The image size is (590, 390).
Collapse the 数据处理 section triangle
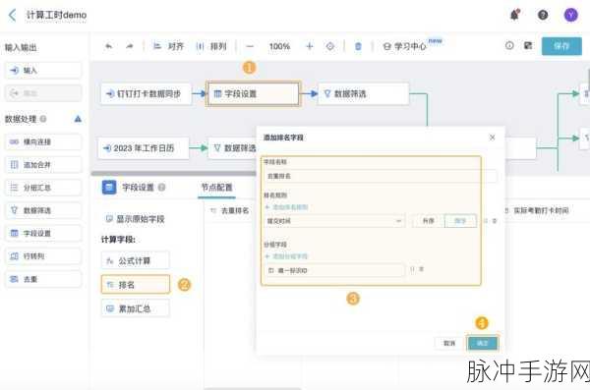78,119
